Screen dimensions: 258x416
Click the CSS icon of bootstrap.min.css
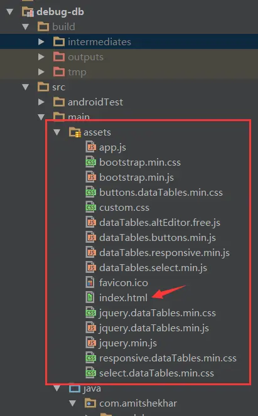[x=90, y=162]
